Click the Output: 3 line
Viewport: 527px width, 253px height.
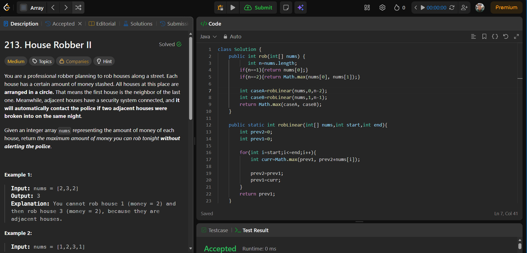tap(25, 196)
